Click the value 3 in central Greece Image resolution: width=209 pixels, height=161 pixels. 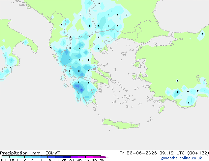[79, 71]
